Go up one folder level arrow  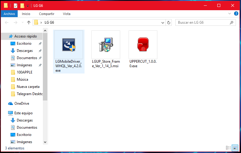(x=29, y=22)
